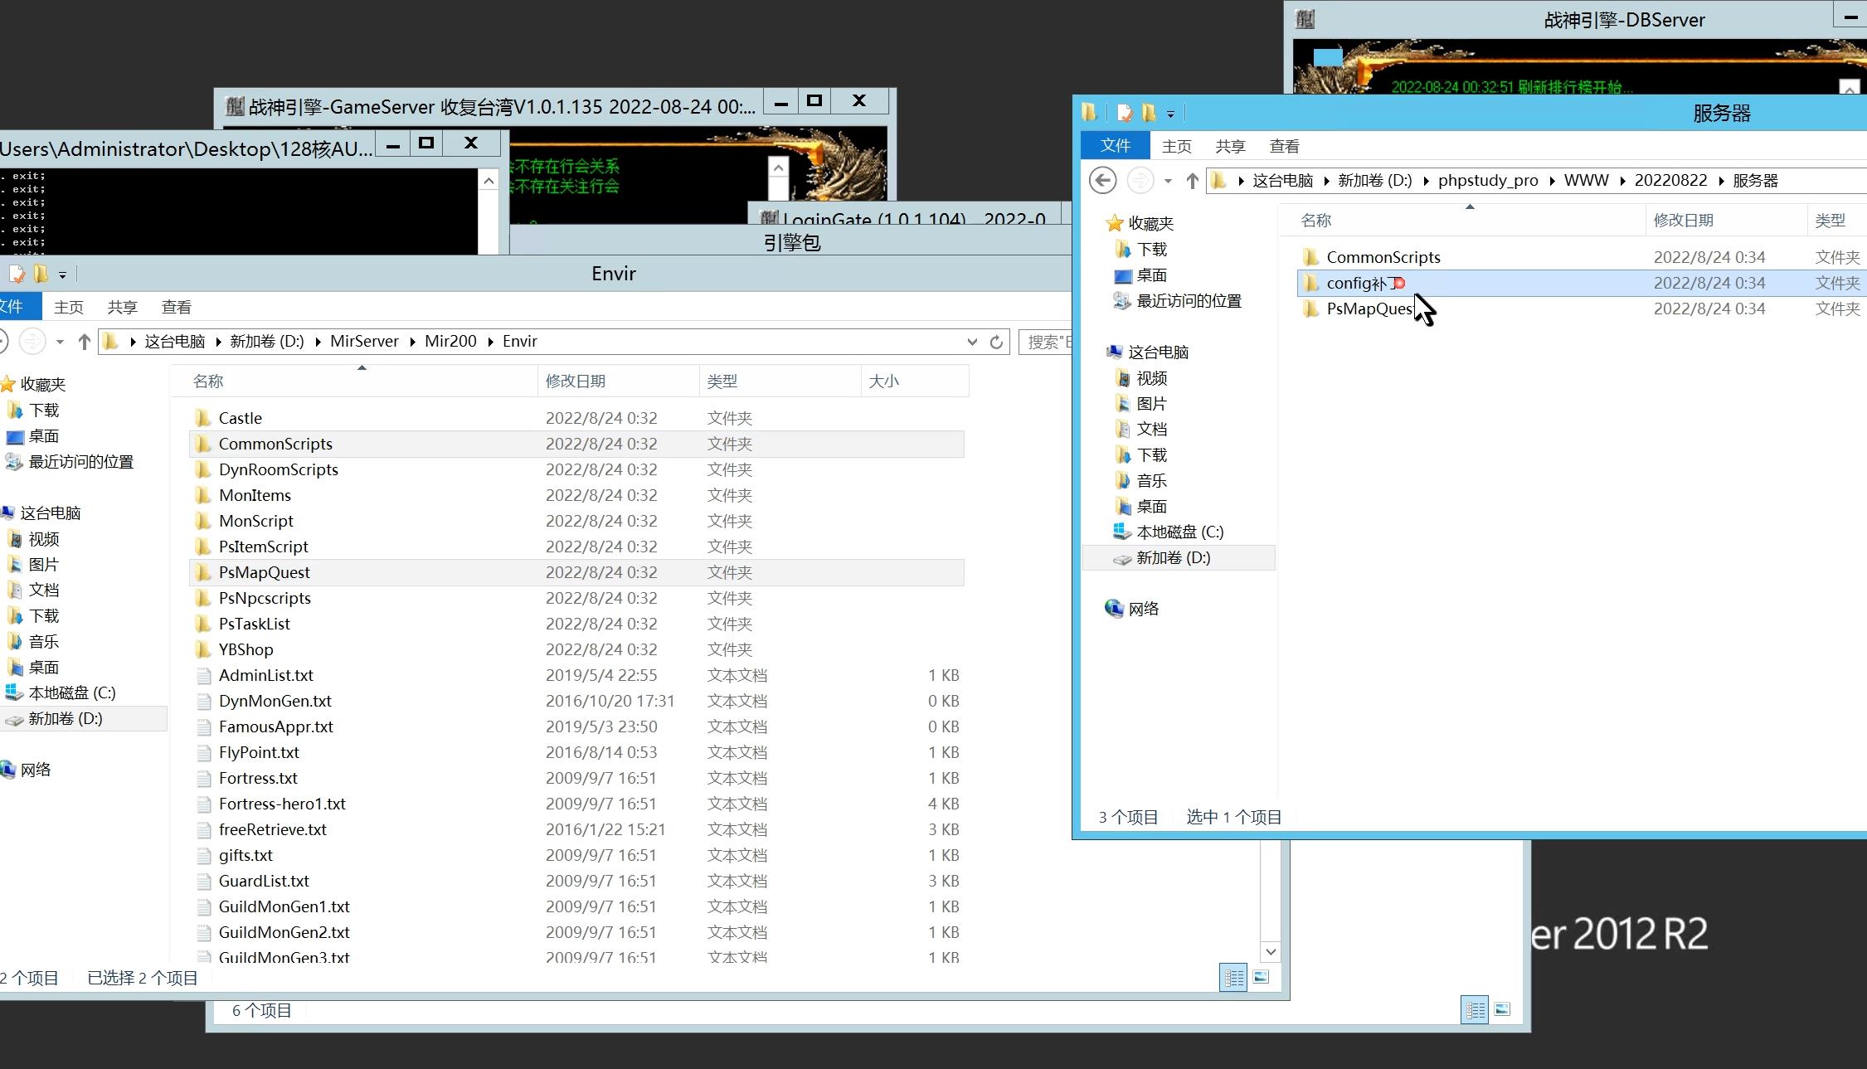This screenshot has height=1069, width=1867.
Task: Open CommonScripts folder icon in Envir window
Action: 203,444
